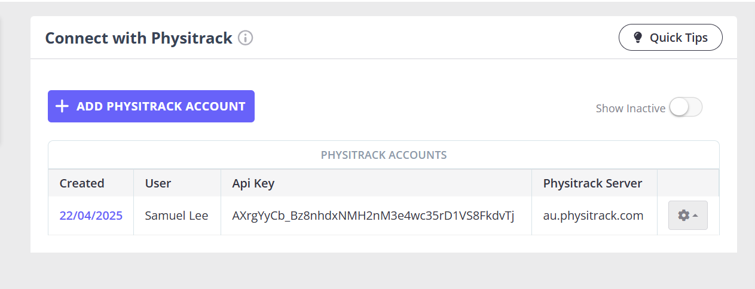Select the API key value text
The width and height of the screenshot is (755, 289).
[x=373, y=216]
